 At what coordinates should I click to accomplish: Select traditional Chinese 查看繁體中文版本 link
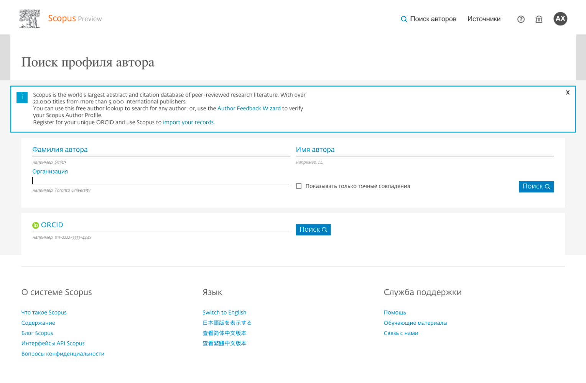point(224,343)
